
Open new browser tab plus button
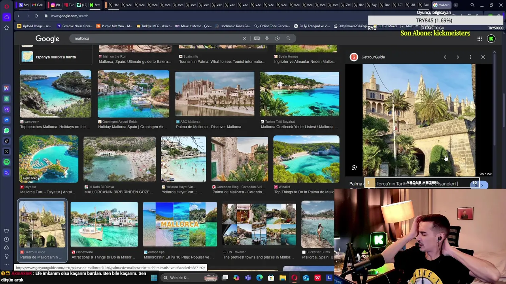456,5
